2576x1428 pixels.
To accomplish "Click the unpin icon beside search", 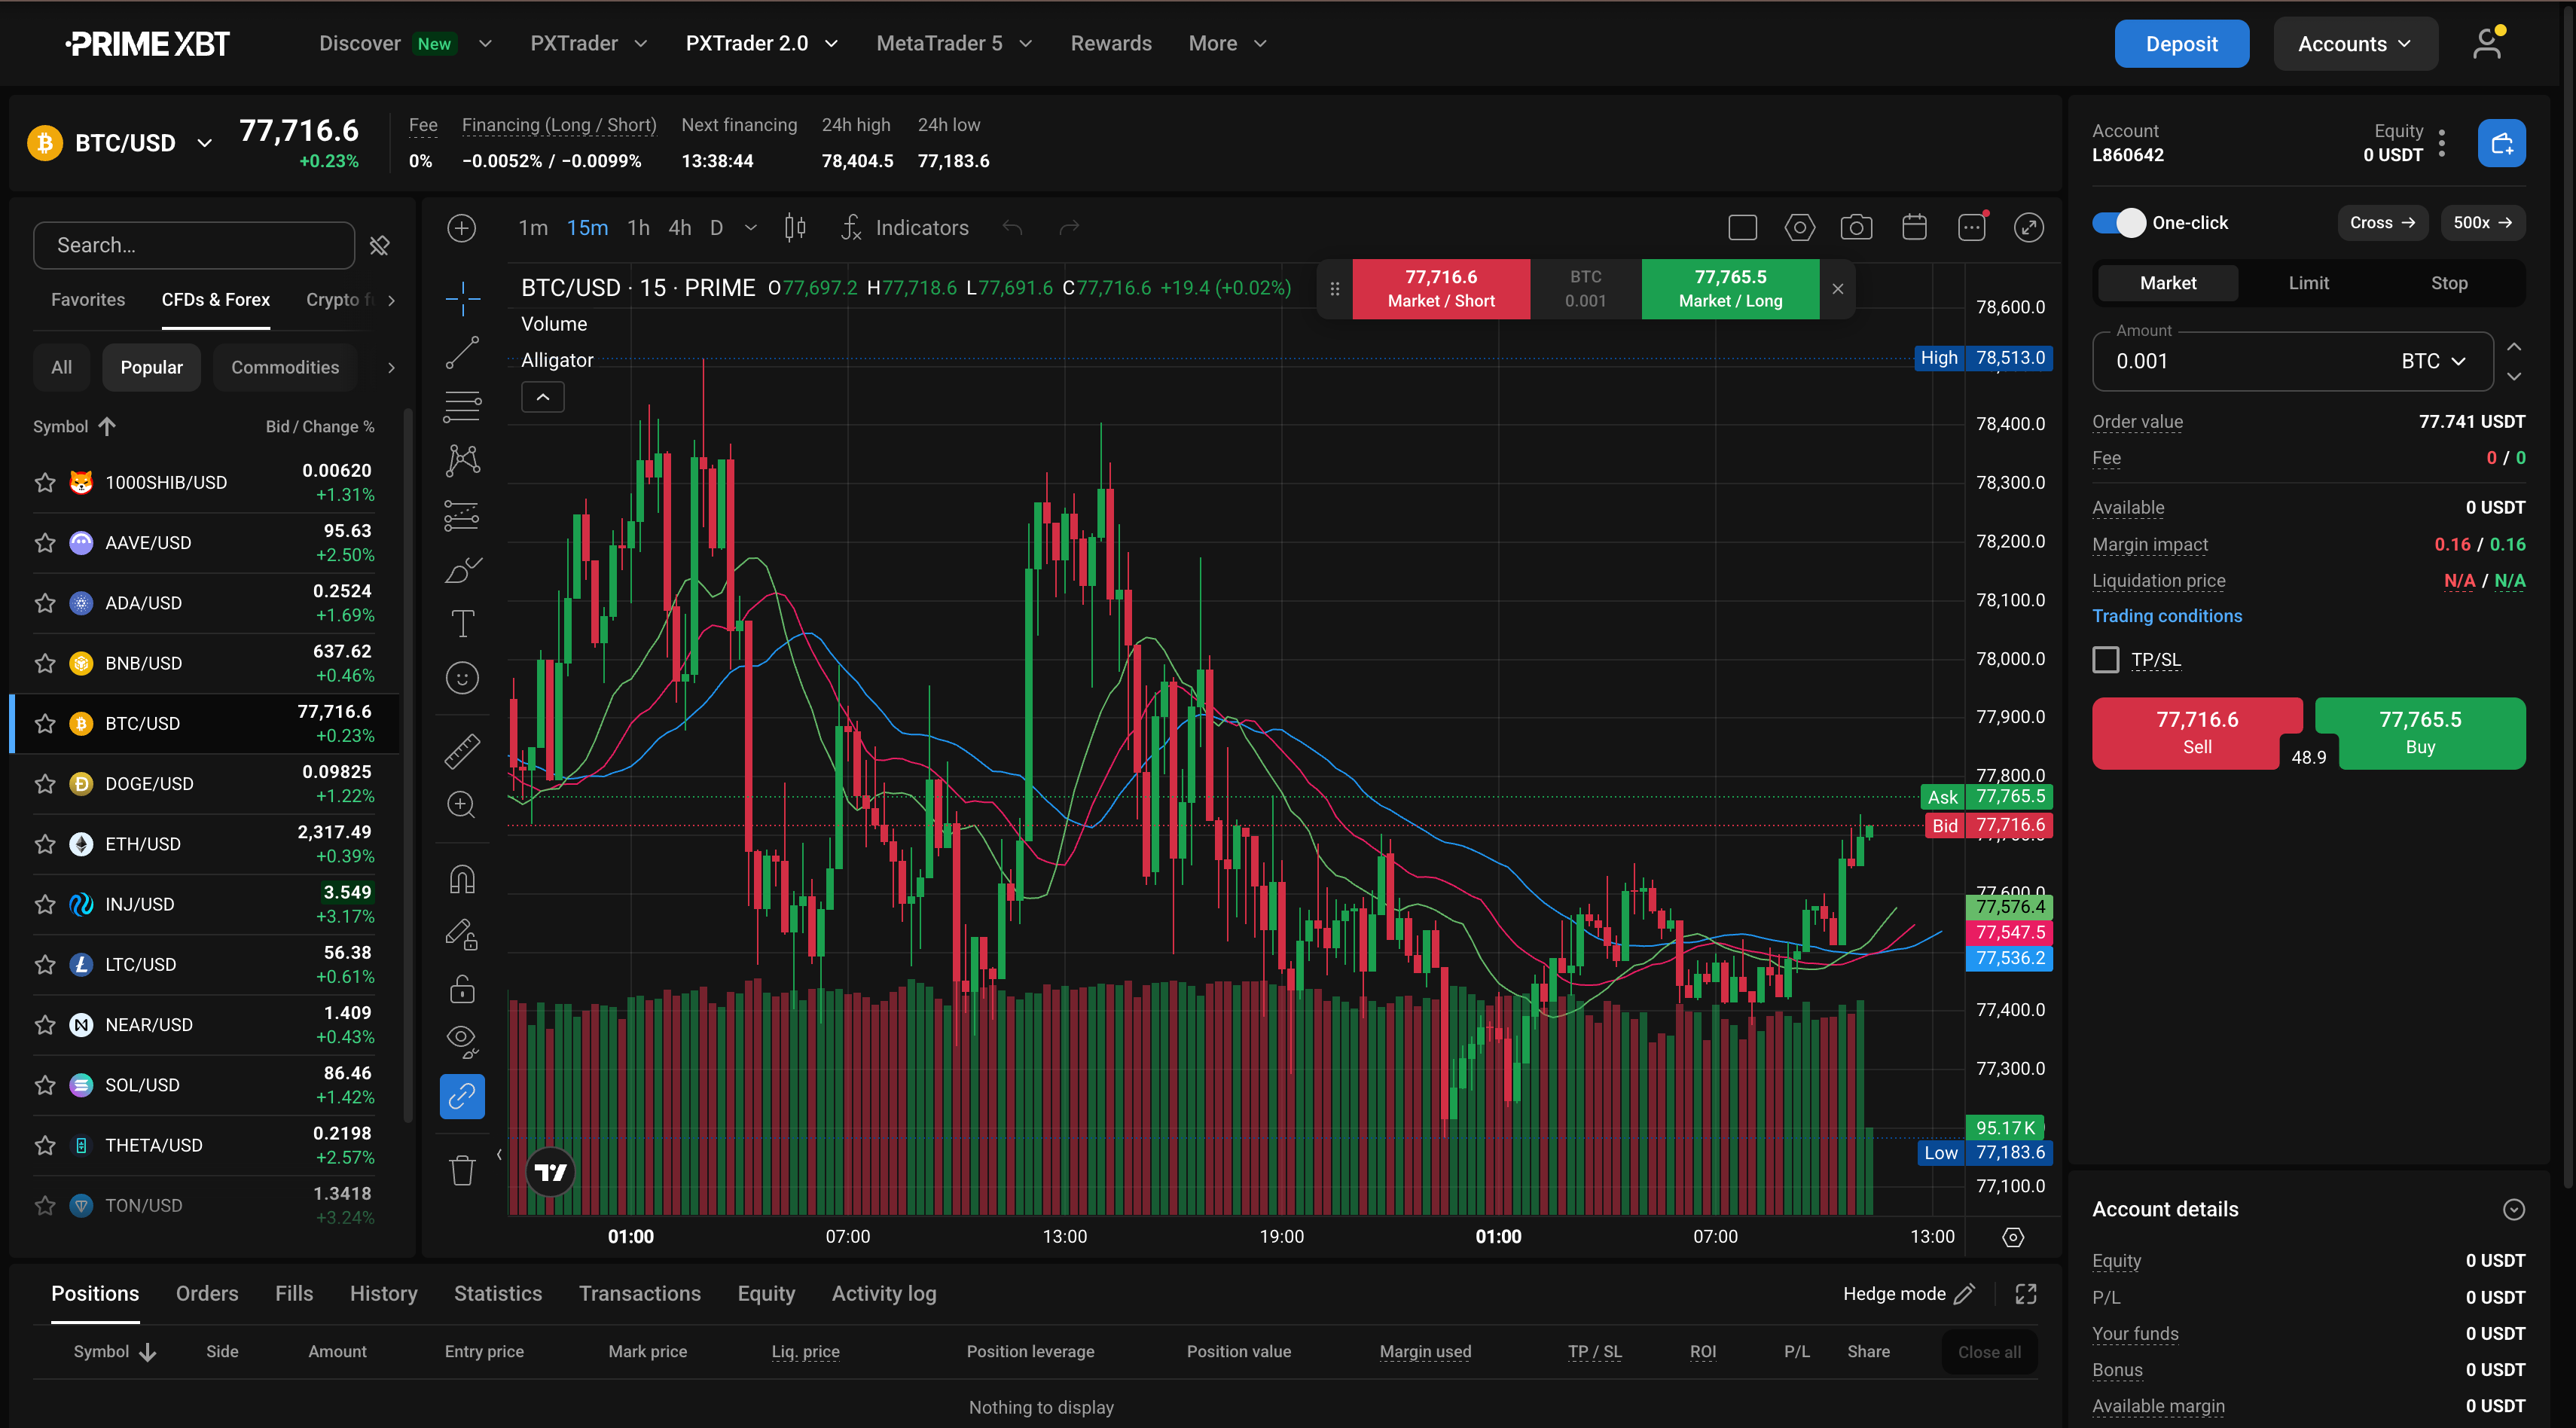I will click(x=379, y=245).
